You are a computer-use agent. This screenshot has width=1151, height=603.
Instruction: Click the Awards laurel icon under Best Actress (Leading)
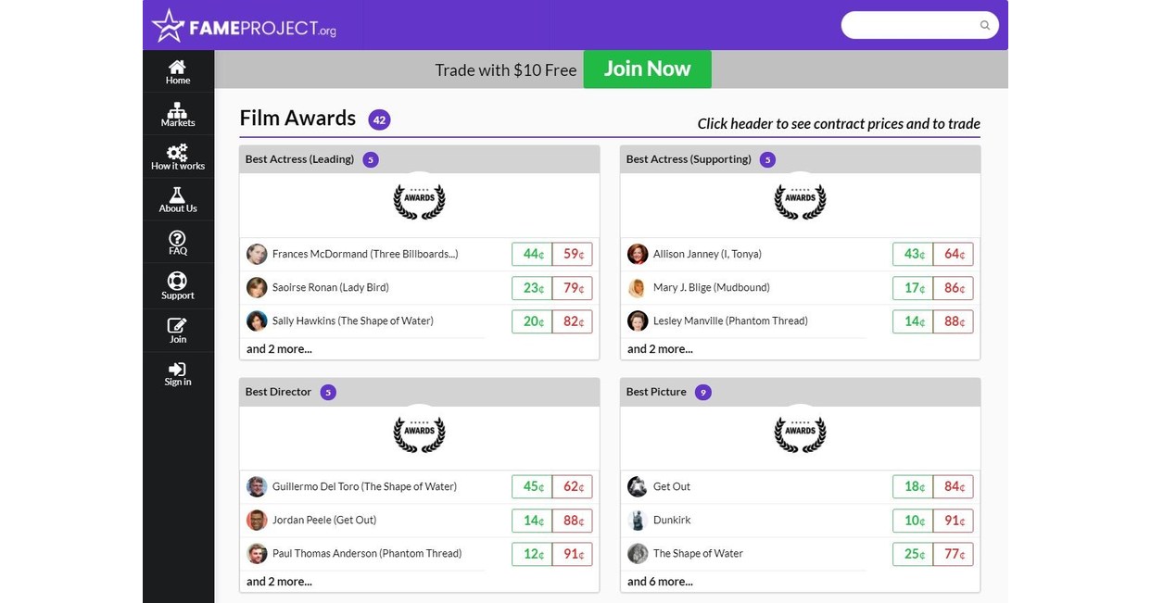(x=420, y=199)
